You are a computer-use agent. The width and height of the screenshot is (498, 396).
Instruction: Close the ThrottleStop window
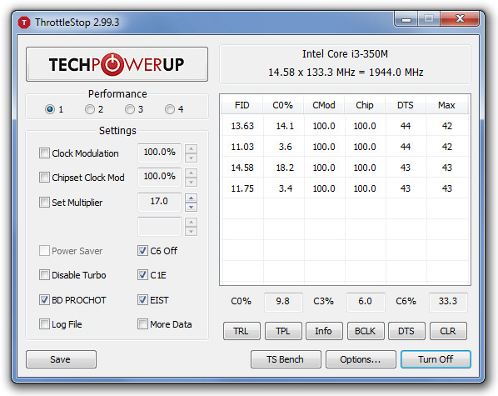[x=460, y=19]
